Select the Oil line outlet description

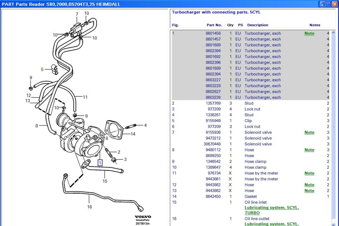pos(257,219)
